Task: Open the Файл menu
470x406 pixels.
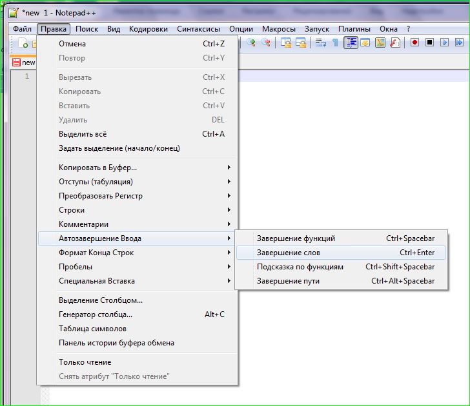Action: [x=22, y=29]
